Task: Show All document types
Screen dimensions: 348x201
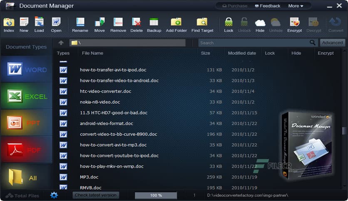Action: (x=26, y=176)
